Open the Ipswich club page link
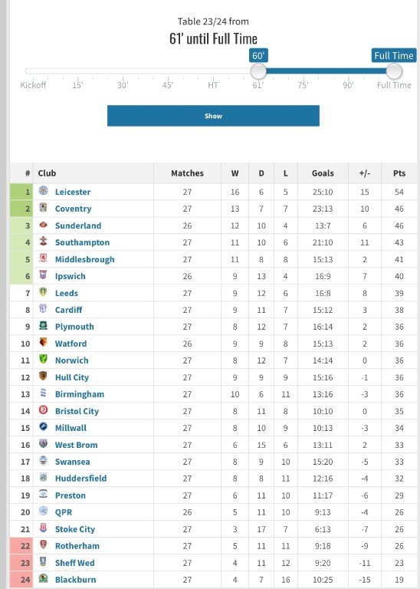420x589 pixels. tap(71, 276)
